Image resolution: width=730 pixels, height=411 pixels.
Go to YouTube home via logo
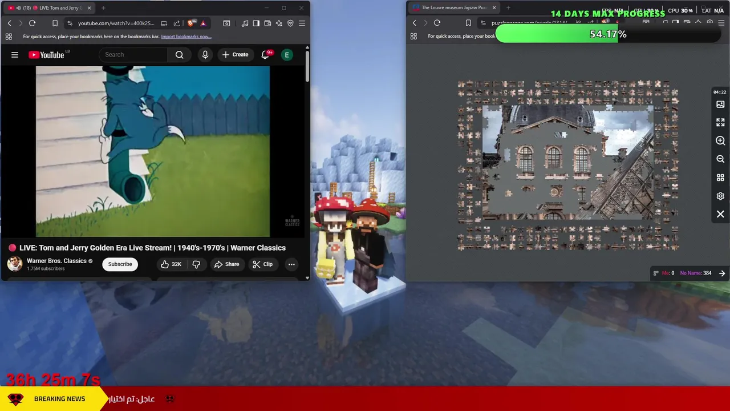point(46,55)
